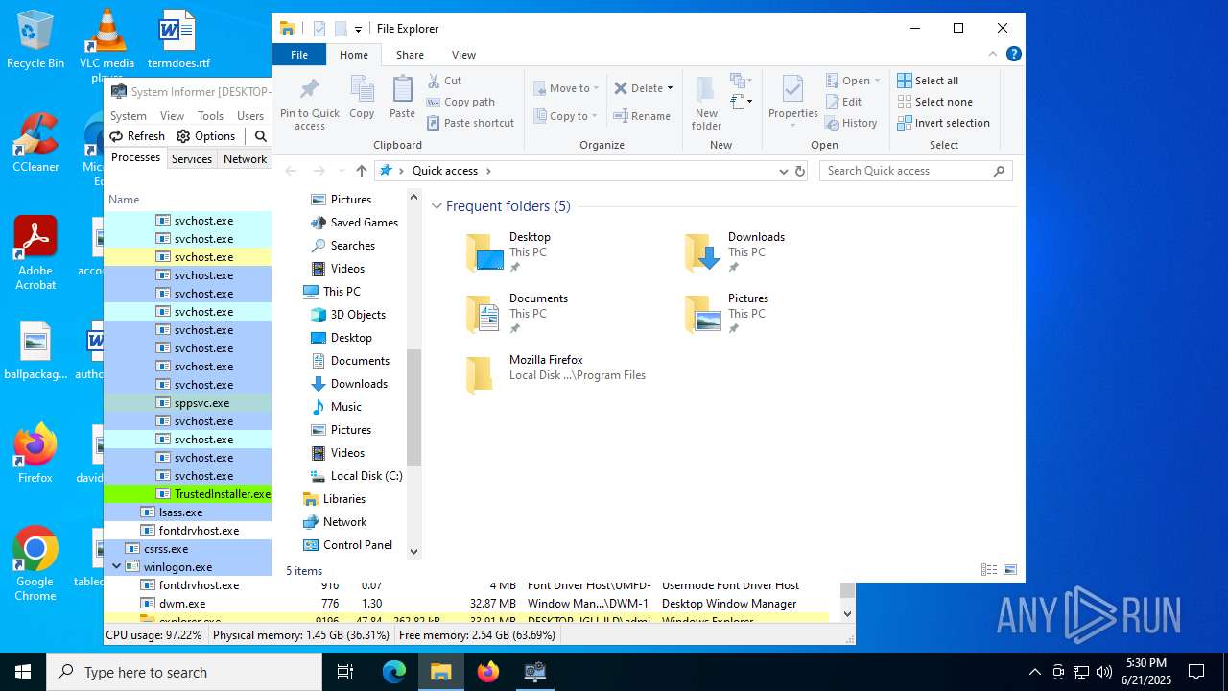Image resolution: width=1228 pixels, height=691 pixels.
Task: Open File Explorer Help icon
Action: point(1013,54)
